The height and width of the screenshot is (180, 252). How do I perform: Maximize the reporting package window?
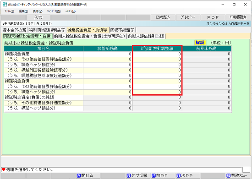click(x=234, y=5)
